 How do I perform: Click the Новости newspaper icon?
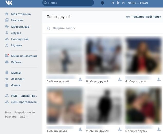pos(7,20)
